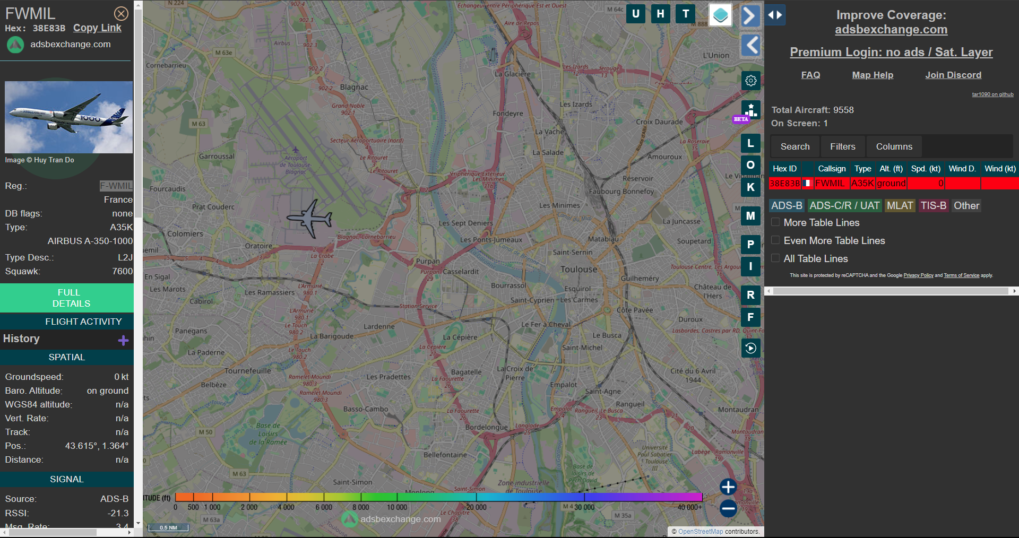Click the altitude color scale bar

(438, 497)
